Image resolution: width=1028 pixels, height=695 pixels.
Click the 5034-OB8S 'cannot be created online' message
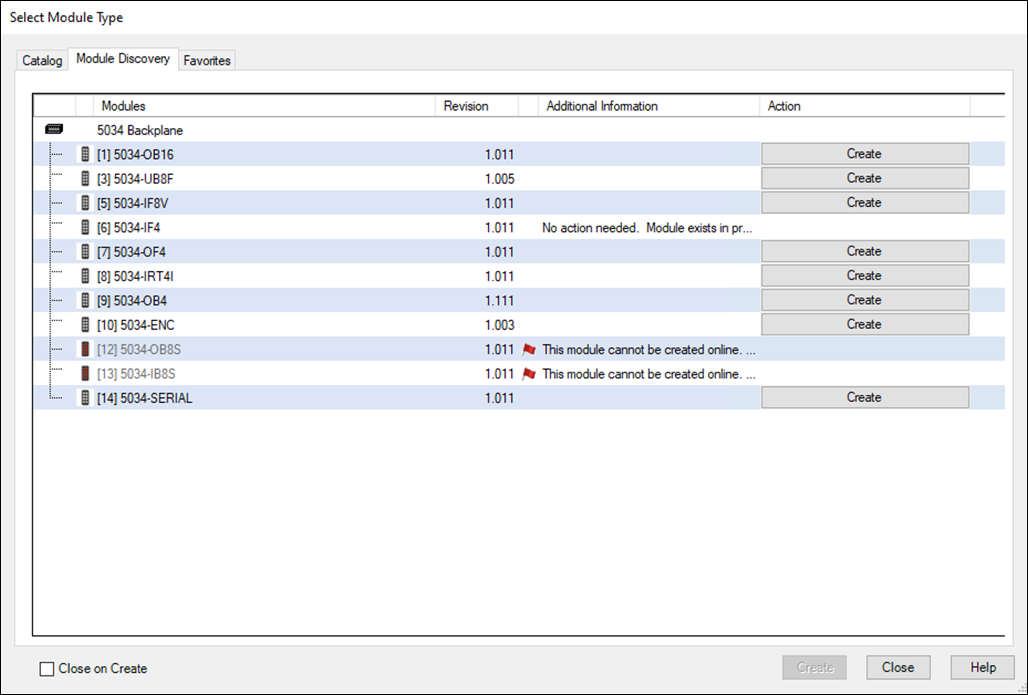[648, 350]
